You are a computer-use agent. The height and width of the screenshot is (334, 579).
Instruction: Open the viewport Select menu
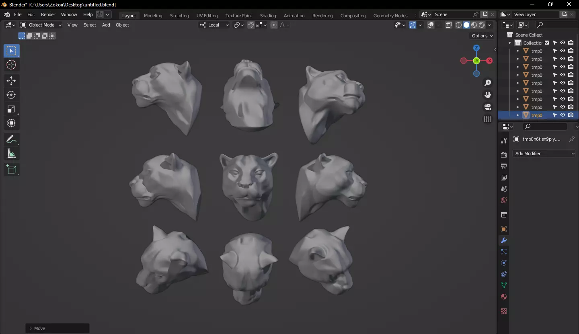pyautogui.click(x=90, y=25)
